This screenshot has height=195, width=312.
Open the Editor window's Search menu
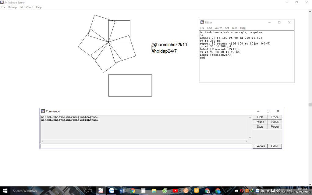click(x=218, y=28)
